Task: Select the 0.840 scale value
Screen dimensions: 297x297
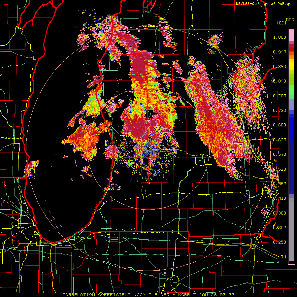Action: click(x=280, y=81)
